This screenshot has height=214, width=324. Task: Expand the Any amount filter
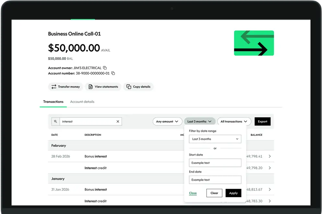click(x=168, y=122)
